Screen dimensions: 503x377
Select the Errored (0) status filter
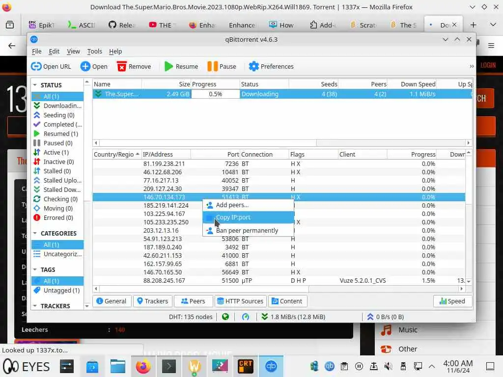coord(57,217)
